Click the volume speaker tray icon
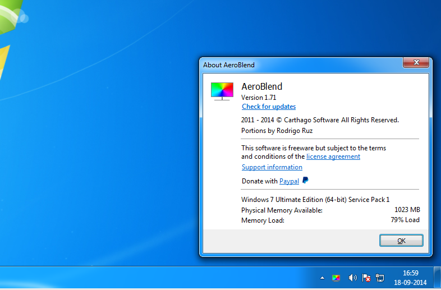This screenshot has height=290, width=441. 352,278
